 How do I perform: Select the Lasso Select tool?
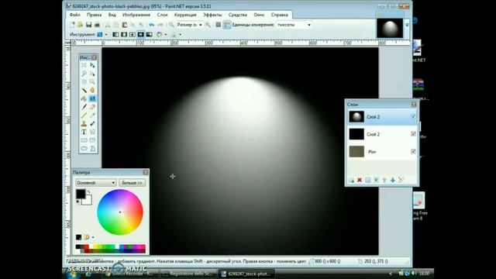[x=84, y=74]
